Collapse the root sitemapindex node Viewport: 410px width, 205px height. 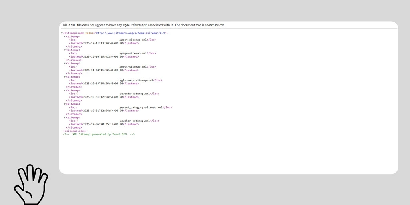[x=62, y=33]
